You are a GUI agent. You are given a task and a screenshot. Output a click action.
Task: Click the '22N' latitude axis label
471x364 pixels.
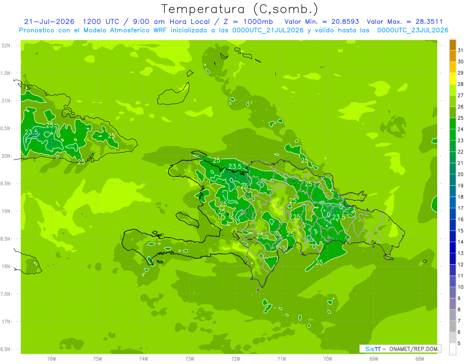click(6, 46)
